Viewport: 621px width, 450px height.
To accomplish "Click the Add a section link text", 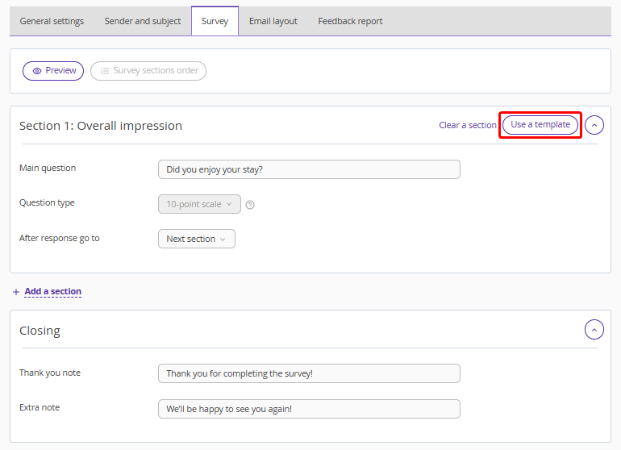I will [x=52, y=291].
